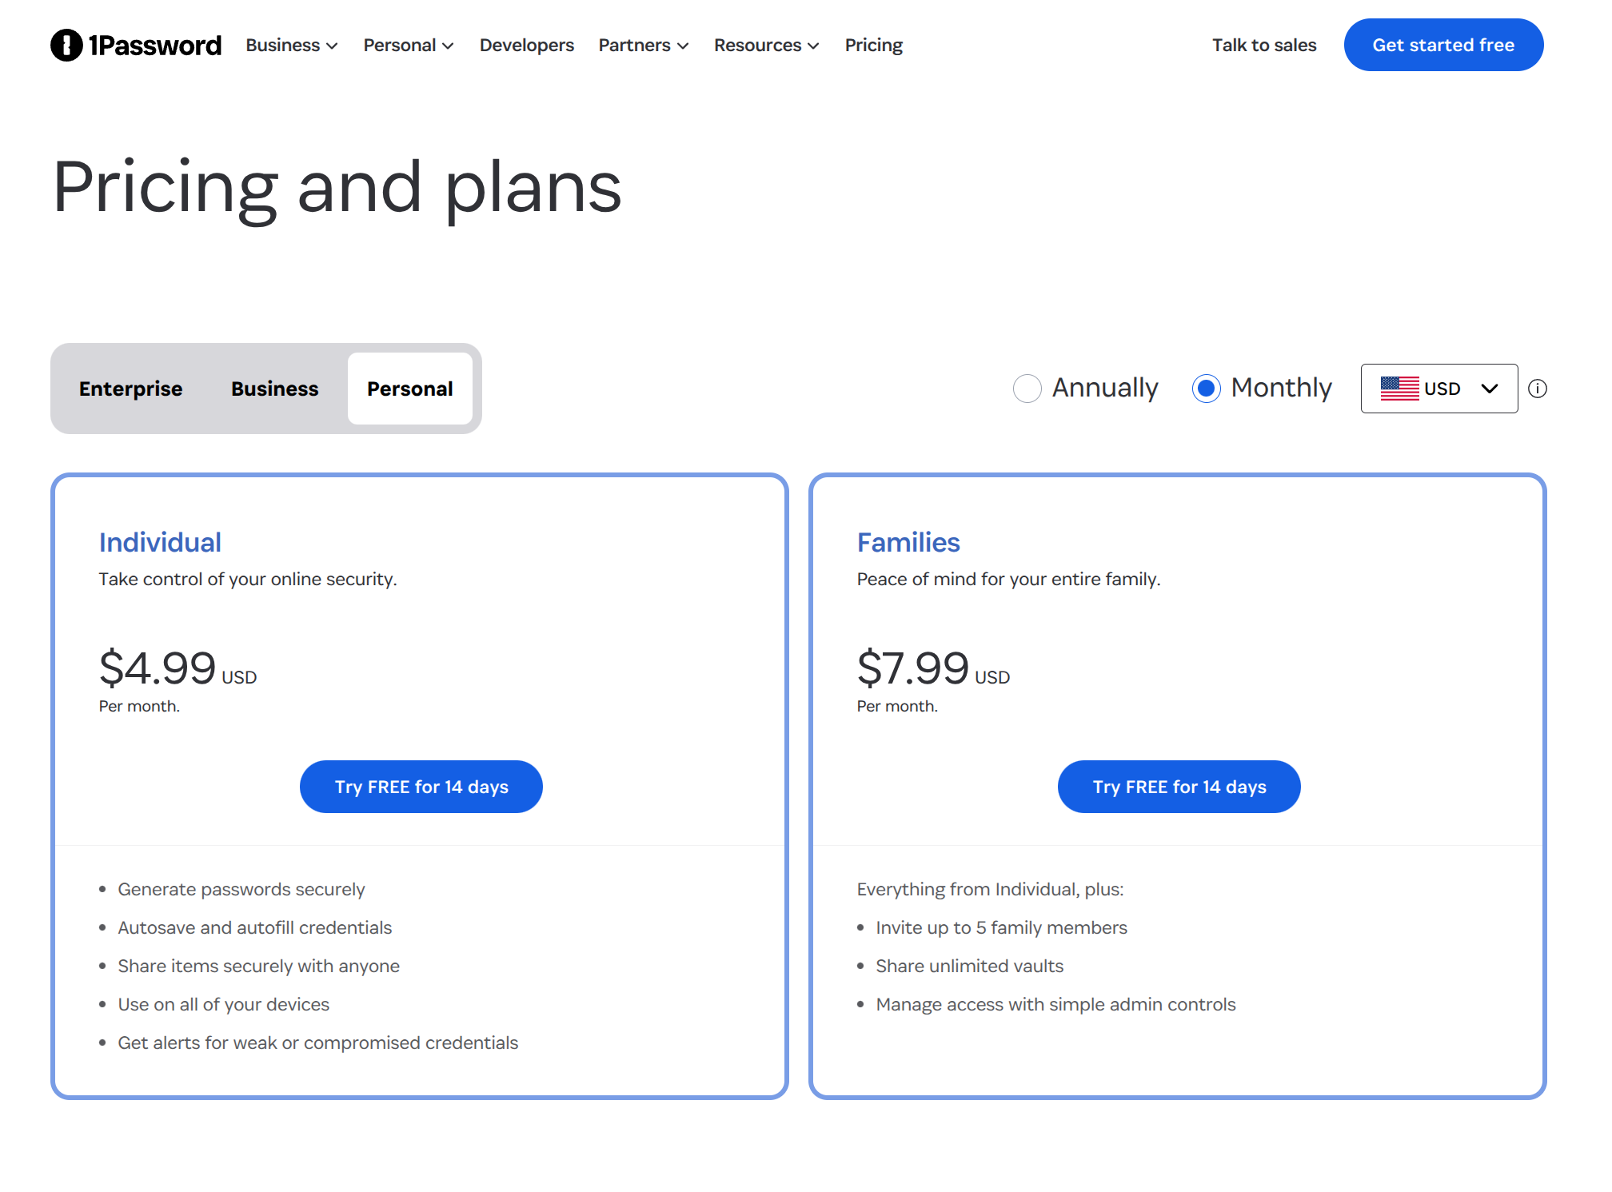Switch to the Business plans tab

pyautogui.click(x=274, y=389)
